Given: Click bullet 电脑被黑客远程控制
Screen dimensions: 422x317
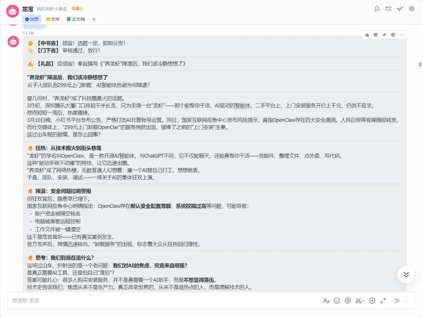Looking at the screenshot, I should click(57, 221).
